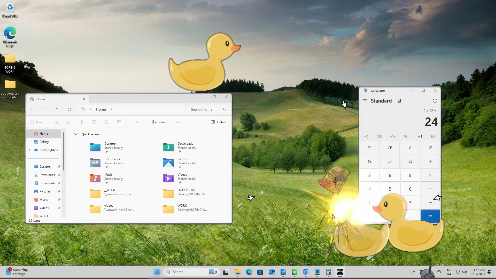The image size is (496, 279).
Task: Toggle Calculator keep-on-top mode
Action: click(x=399, y=101)
